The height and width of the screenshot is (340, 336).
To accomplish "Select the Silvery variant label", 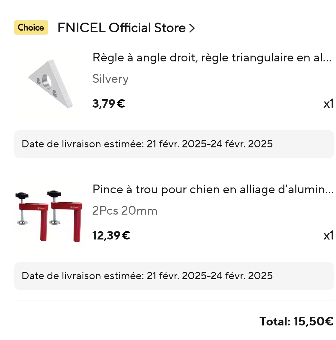I will tap(110, 79).
